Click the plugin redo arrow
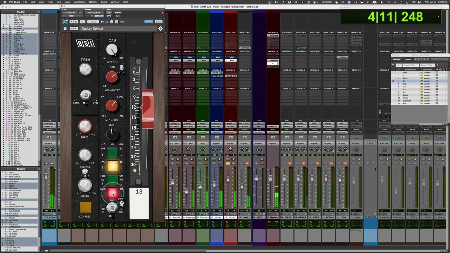The image size is (450, 253). [107, 22]
